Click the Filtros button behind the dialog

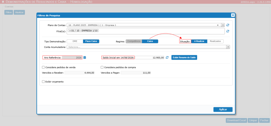[9, 12]
